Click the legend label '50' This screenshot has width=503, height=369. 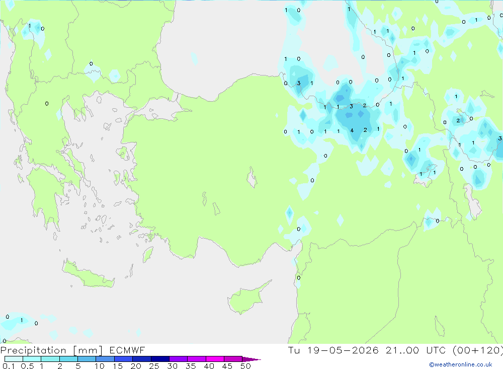(245, 366)
